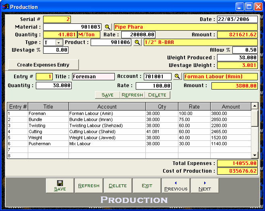The image size is (265, 211).
Task: Click the Material lookup magnifier icon
Action: pos(108,27)
